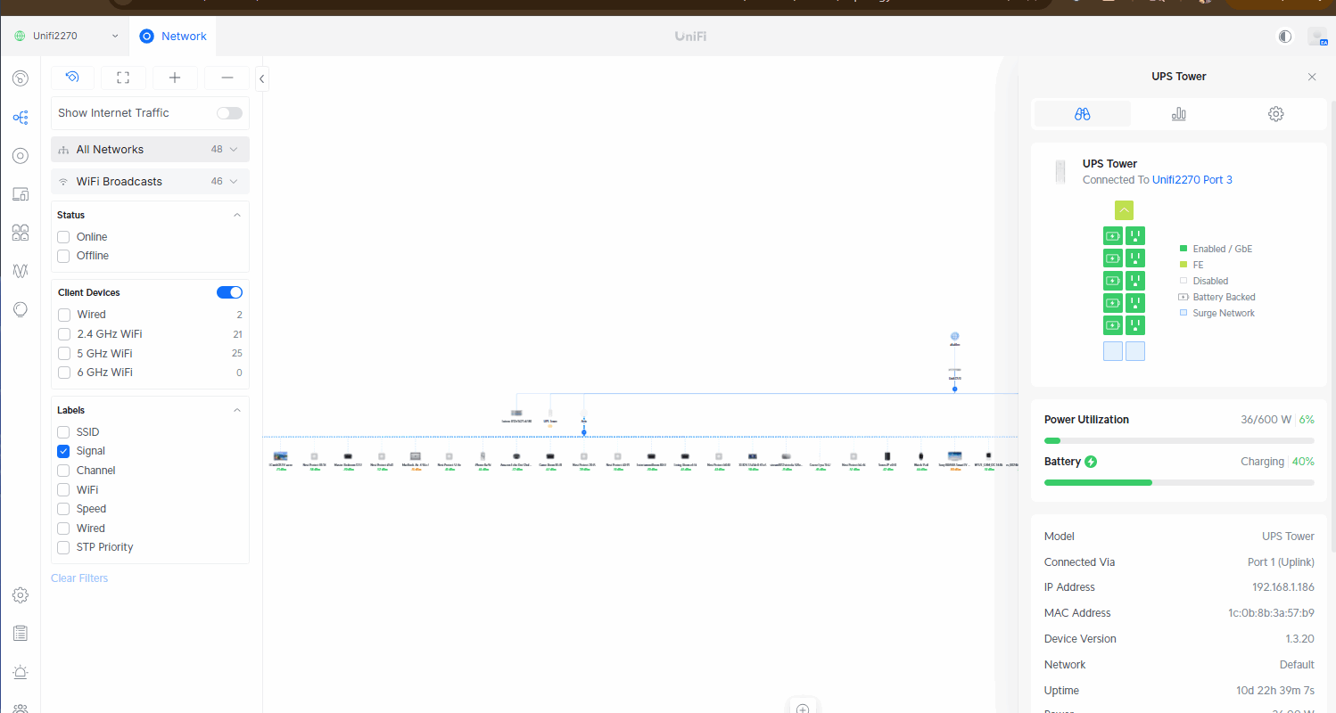Open the UPS Tower settings gear tab
Image resolution: width=1336 pixels, height=713 pixels.
[1275, 114]
